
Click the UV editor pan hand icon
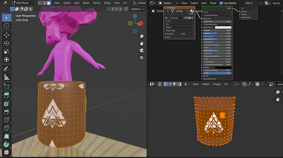click(278, 99)
